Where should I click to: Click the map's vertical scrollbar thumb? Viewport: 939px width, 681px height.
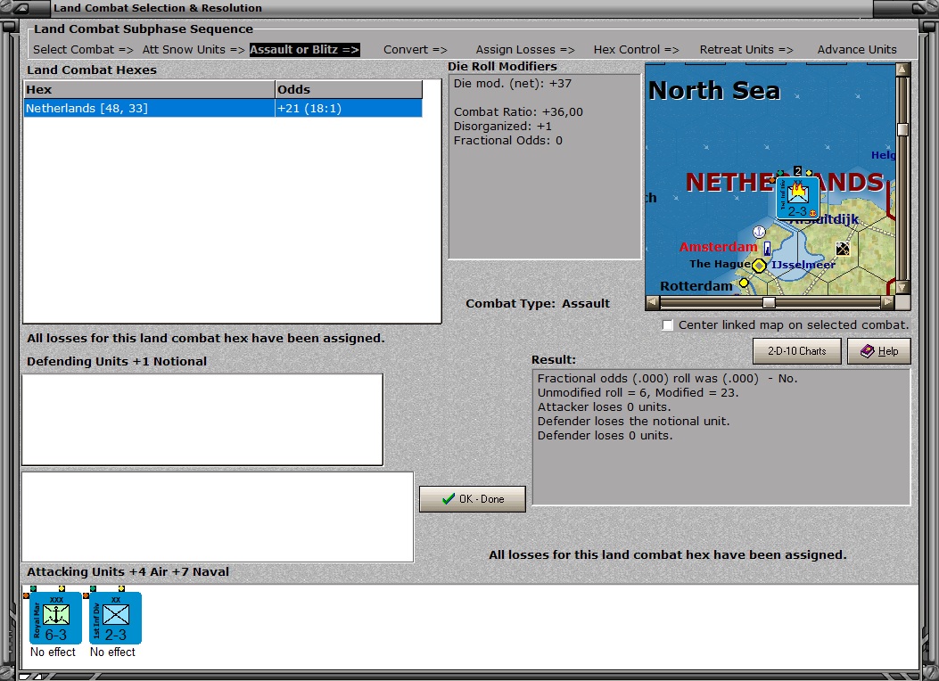pos(902,129)
